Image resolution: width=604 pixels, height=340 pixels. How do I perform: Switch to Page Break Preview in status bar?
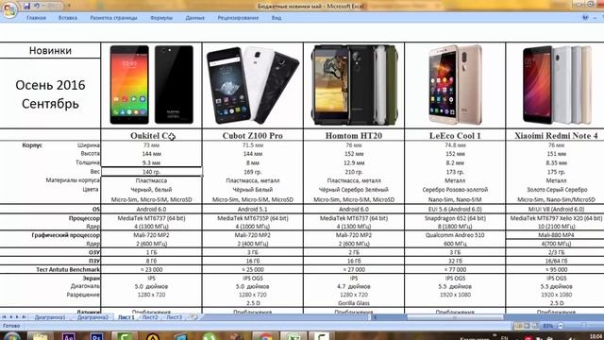pos(535,326)
